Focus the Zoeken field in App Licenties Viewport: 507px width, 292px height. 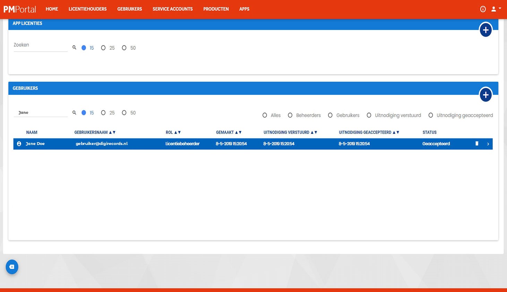41,45
